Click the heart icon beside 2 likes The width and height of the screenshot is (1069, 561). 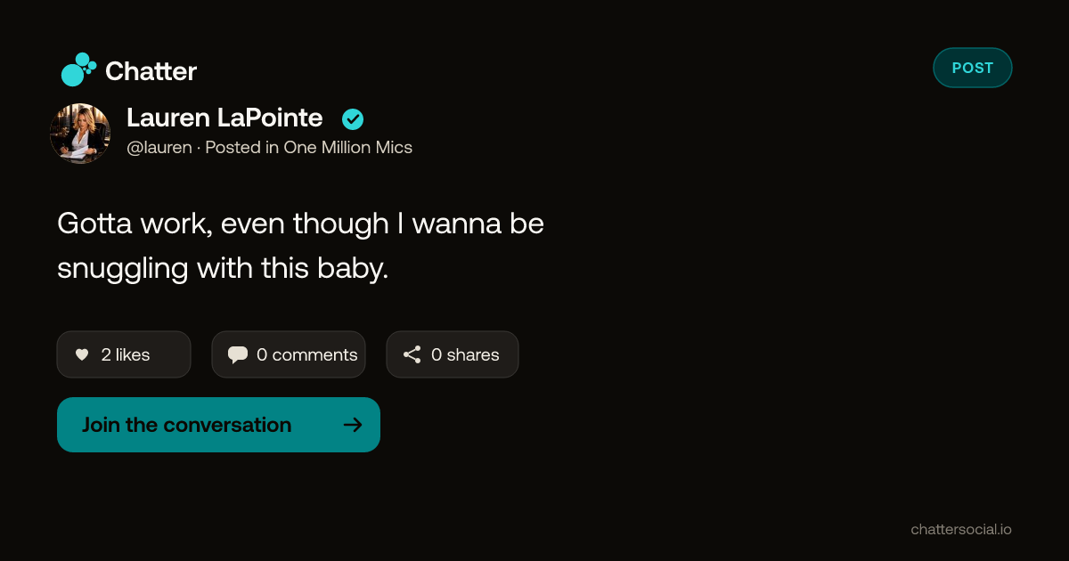click(x=82, y=354)
